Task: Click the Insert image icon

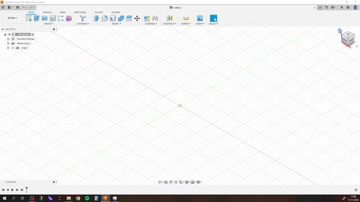Action: pyautogui.click(x=200, y=19)
